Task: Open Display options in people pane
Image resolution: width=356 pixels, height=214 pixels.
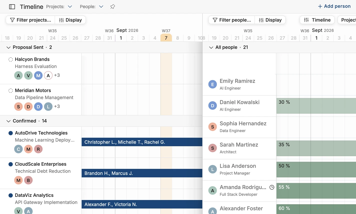Action: pos(270,20)
